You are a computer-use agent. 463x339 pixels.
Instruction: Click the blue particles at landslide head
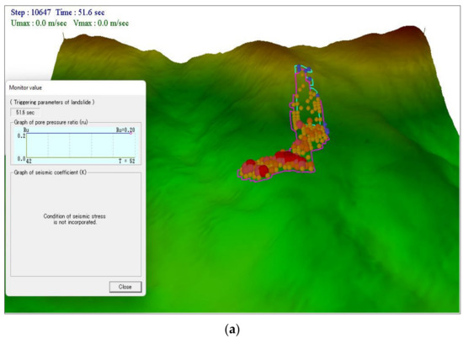(x=304, y=69)
